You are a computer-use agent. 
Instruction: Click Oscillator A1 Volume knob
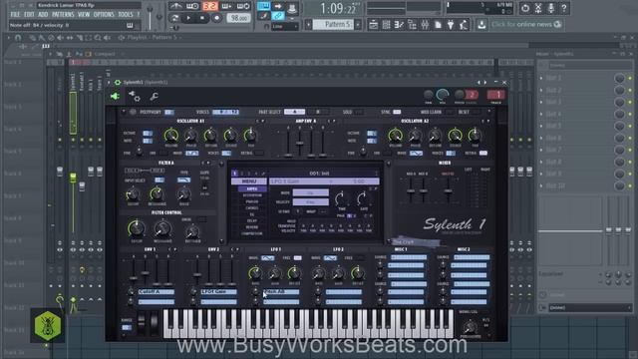pos(170,136)
